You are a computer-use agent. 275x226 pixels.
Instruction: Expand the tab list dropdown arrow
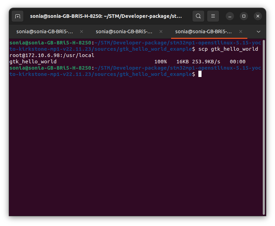click(258, 31)
